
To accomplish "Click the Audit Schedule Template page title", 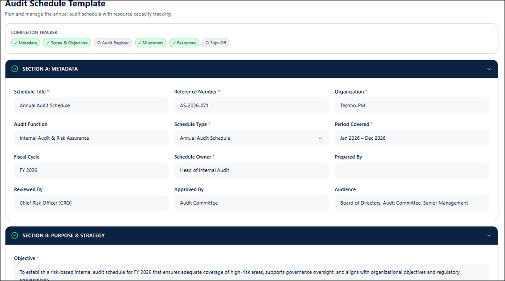I will (55, 4).
